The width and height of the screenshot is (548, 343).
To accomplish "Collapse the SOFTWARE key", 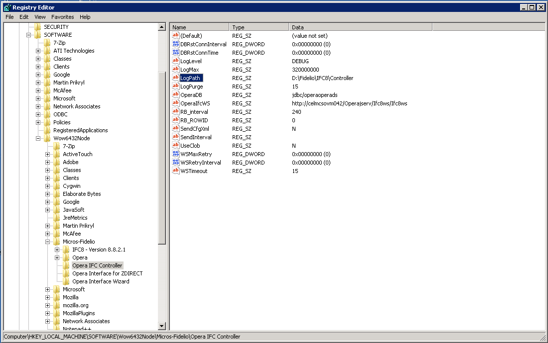I will (29, 35).
